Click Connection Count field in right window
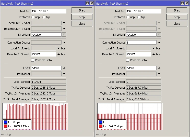The image size is (190, 137). coord(141,43)
